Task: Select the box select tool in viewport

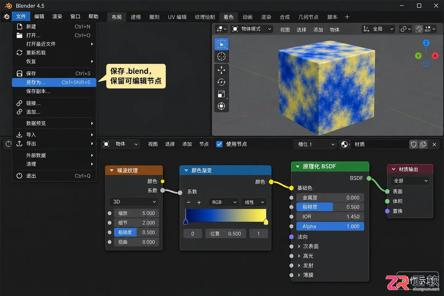Action: tap(221, 44)
